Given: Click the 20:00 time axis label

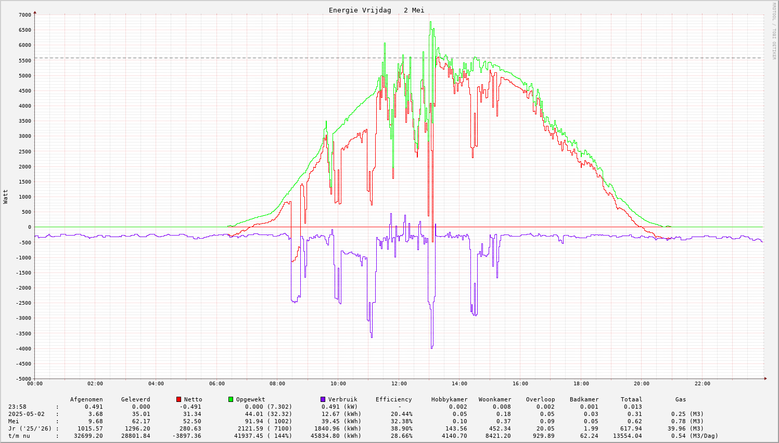Looking at the screenshot, I should (x=642, y=384).
